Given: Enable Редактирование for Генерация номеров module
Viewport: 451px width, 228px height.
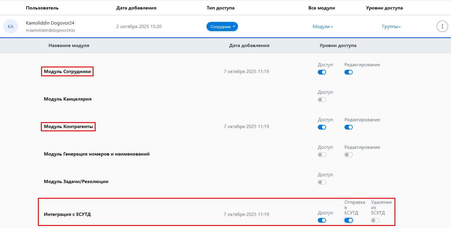Looking at the screenshot, I should (x=349, y=155).
